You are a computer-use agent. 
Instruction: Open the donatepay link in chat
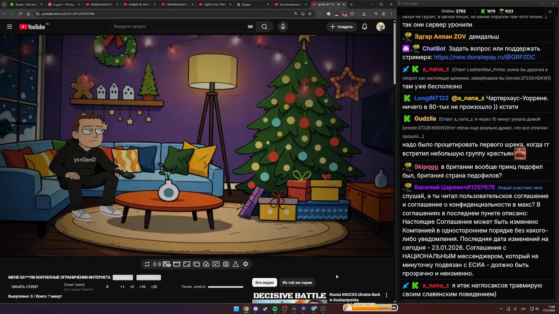(x=485, y=57)
